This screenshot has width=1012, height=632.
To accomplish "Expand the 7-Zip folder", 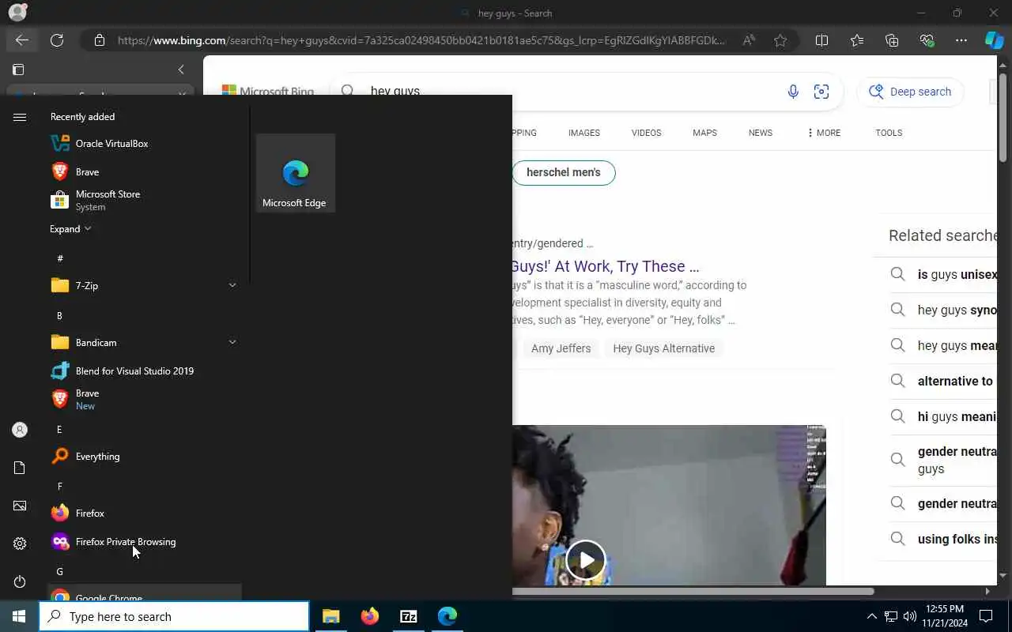I will pos(145,285).
